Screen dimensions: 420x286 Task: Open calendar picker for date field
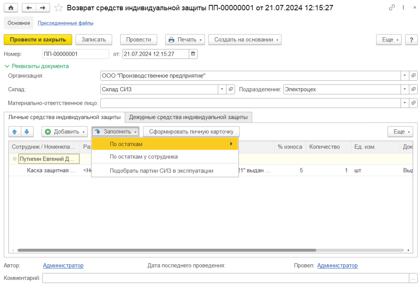(193, 54)
